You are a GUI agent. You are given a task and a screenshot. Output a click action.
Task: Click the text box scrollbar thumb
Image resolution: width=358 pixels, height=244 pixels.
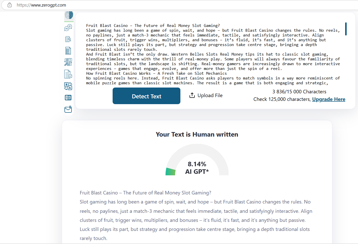346,29
